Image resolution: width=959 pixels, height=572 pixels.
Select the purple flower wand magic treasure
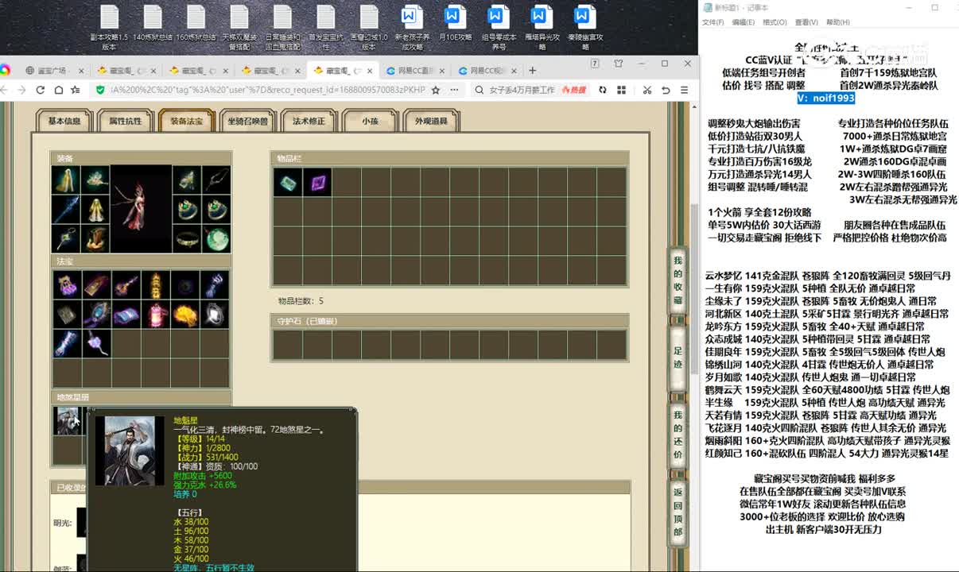coord(96,343)
